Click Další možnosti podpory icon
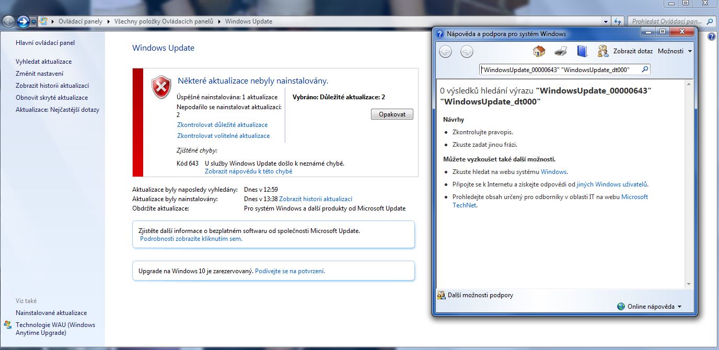 (442, 295)
